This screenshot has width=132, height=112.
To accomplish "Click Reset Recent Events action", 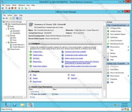I will pyautogui.click(x=117, y=44).
